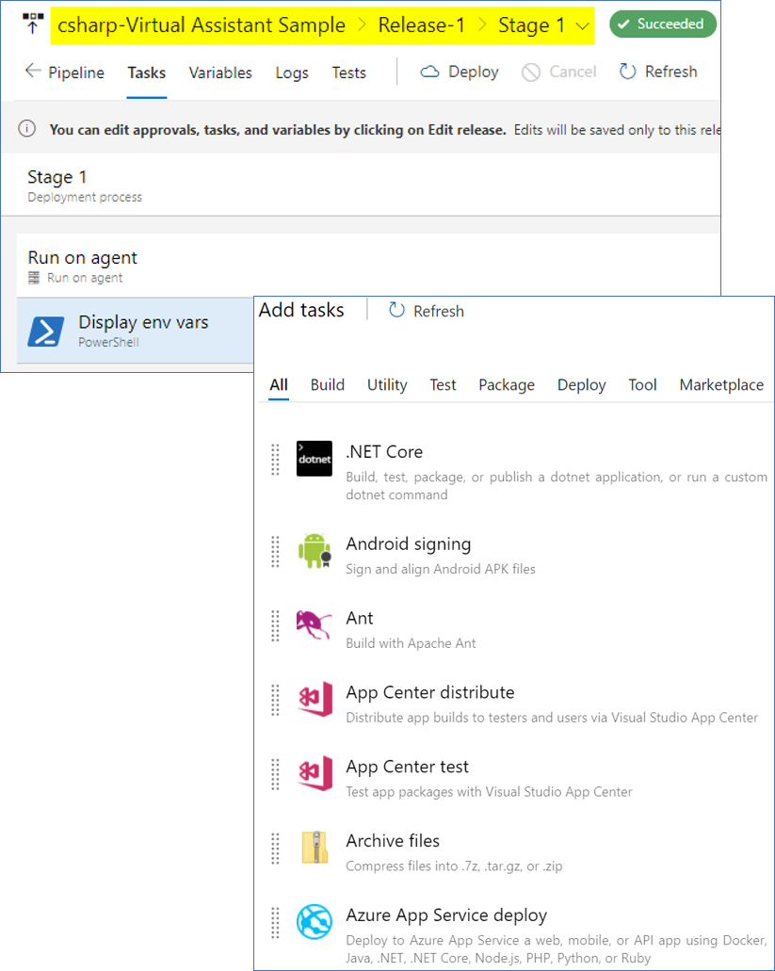
Task: Click drag handle beside Android signing task
Action: pyautogui.click(x=276, y=551)
